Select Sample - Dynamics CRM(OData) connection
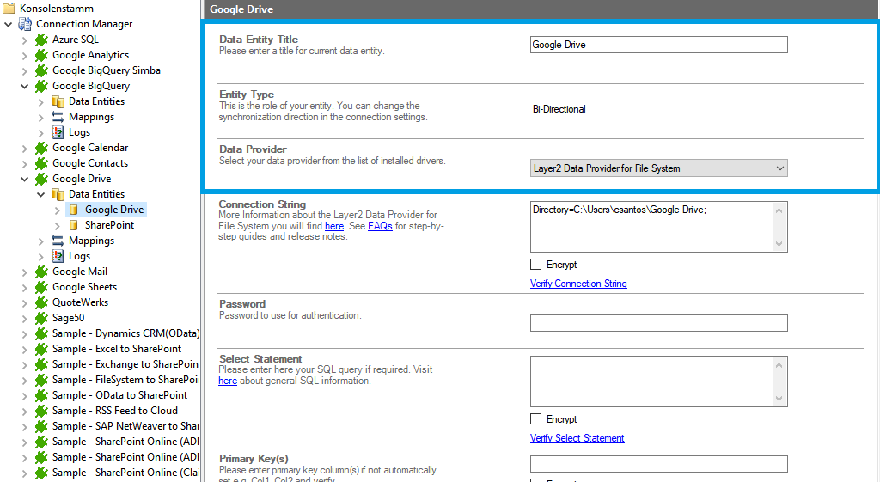The width and height of the screenshot is (880, 482). (x=125, y=333)
